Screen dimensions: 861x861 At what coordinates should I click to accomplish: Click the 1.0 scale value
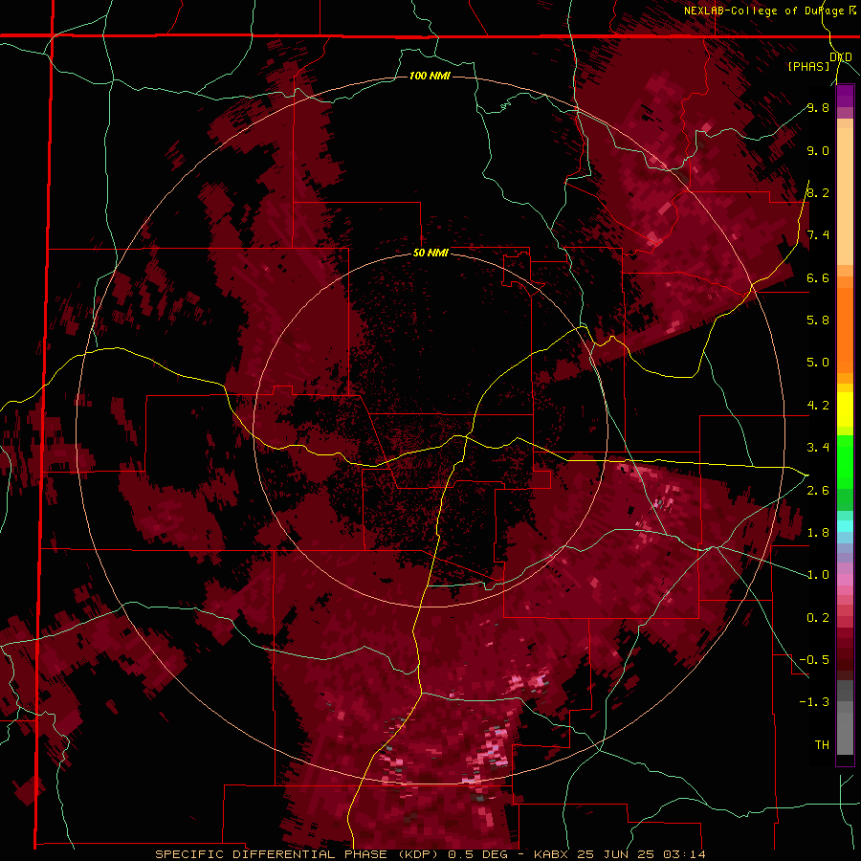818,575
